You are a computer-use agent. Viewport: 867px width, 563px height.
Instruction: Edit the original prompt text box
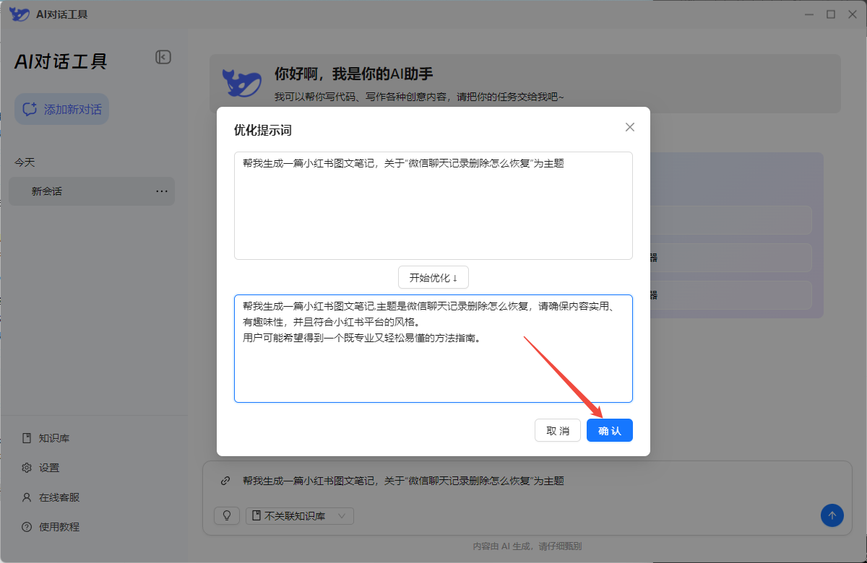pyautogui.click(x=433, y=206)
